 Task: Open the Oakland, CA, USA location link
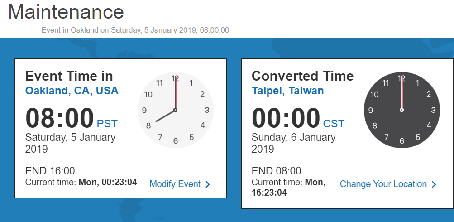(x=72, y=91)
